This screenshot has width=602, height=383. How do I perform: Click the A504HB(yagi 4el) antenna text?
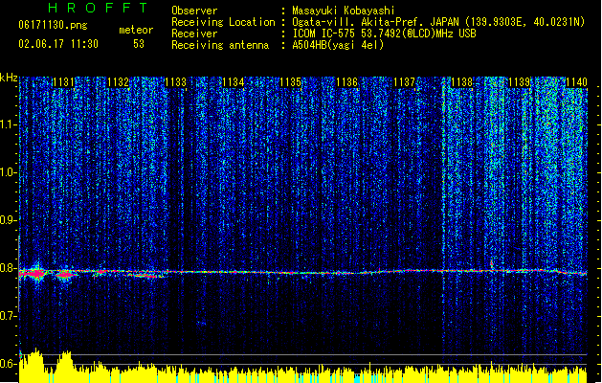338,45
